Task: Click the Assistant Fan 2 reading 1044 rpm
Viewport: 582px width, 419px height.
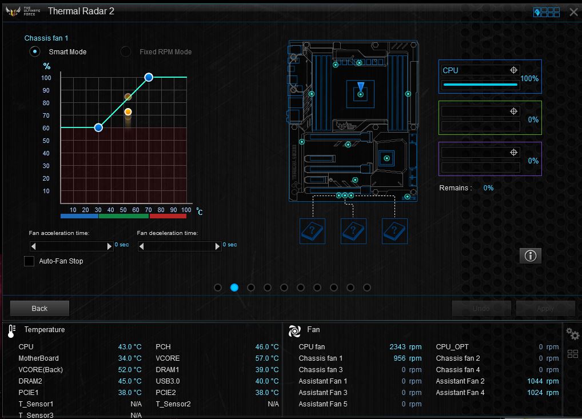Action: point(543,381)
